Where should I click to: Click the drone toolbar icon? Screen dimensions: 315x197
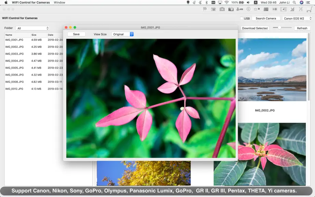click(x=301, y=9)
